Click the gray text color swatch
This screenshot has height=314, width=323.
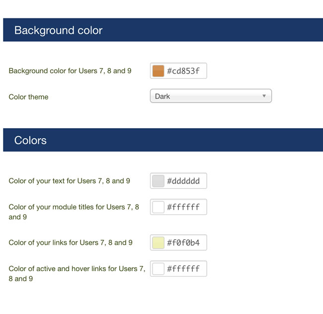158,181
